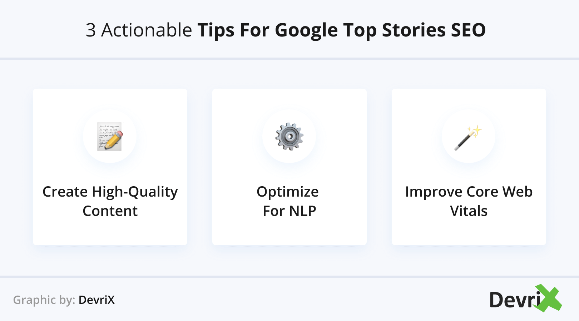This screenshot has width=579, height=321.
Task: Select the "Create High-Quality" text line
Action: click(x=110, y=192)
